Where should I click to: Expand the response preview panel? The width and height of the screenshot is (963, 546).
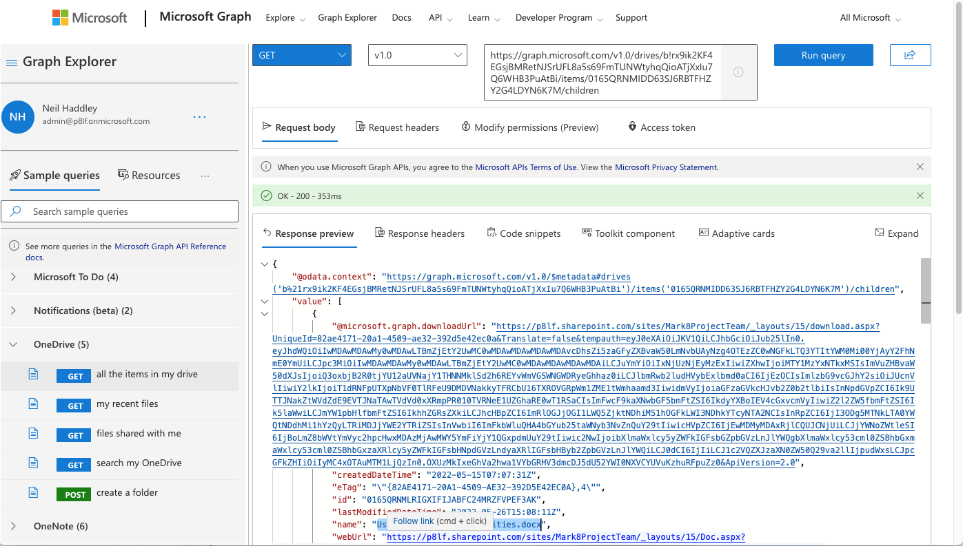[x=896, y=233]
